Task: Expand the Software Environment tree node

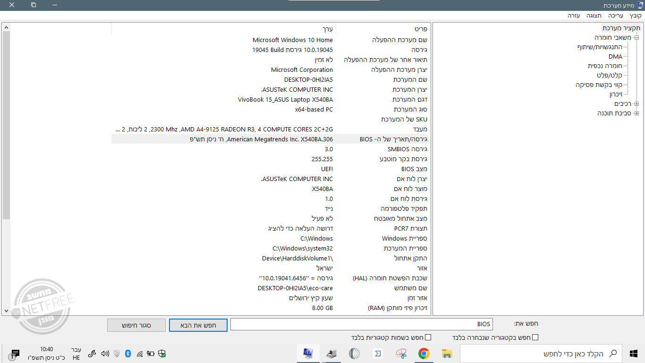Action: [636, 112]
